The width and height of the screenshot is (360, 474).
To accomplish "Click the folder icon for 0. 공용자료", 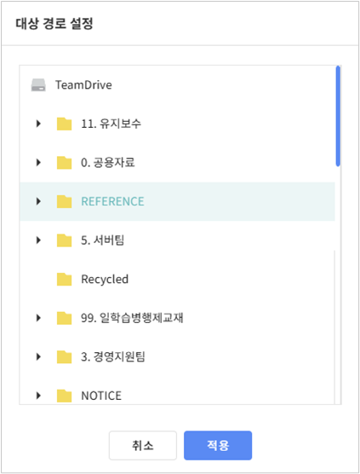I will 65,163.
